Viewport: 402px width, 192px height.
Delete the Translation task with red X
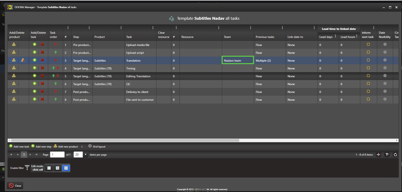click(x=42, y=60)
